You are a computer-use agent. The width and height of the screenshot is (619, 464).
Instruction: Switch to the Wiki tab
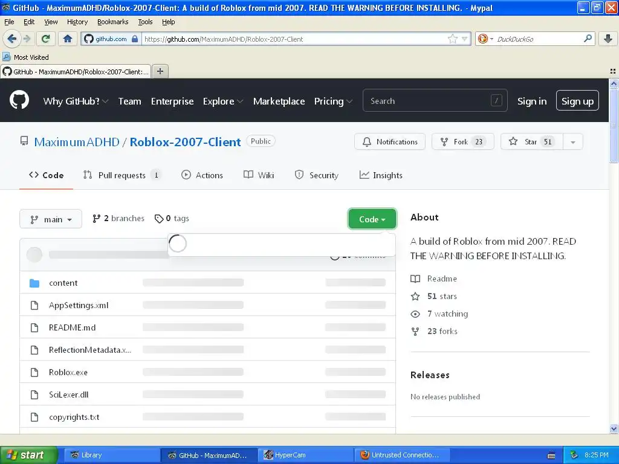pyautogui.click(x=259, y=175)
